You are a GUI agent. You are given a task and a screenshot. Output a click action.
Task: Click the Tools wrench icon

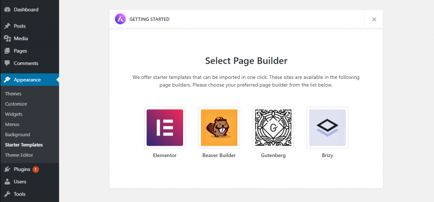(x=7, y=194)
